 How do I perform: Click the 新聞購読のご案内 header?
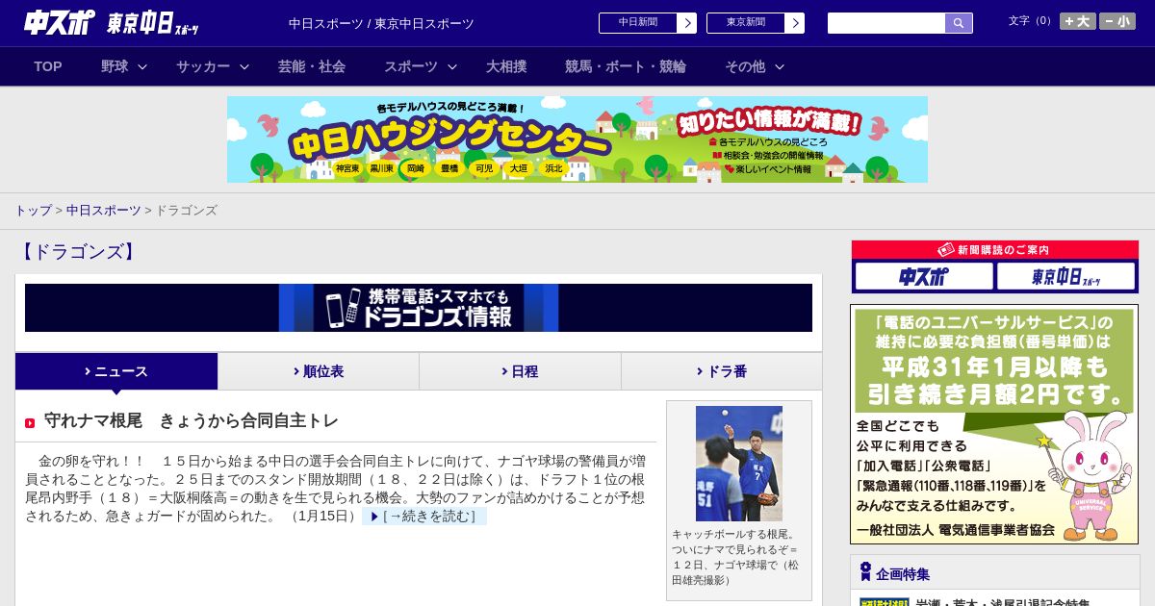[995, 249]
